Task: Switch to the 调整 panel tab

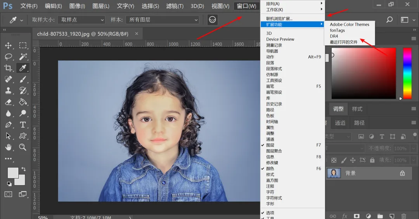Action: click(x=338, y=109)
